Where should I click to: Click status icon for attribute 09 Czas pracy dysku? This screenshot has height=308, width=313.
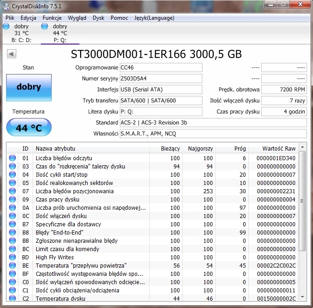(x=12, y=199)
